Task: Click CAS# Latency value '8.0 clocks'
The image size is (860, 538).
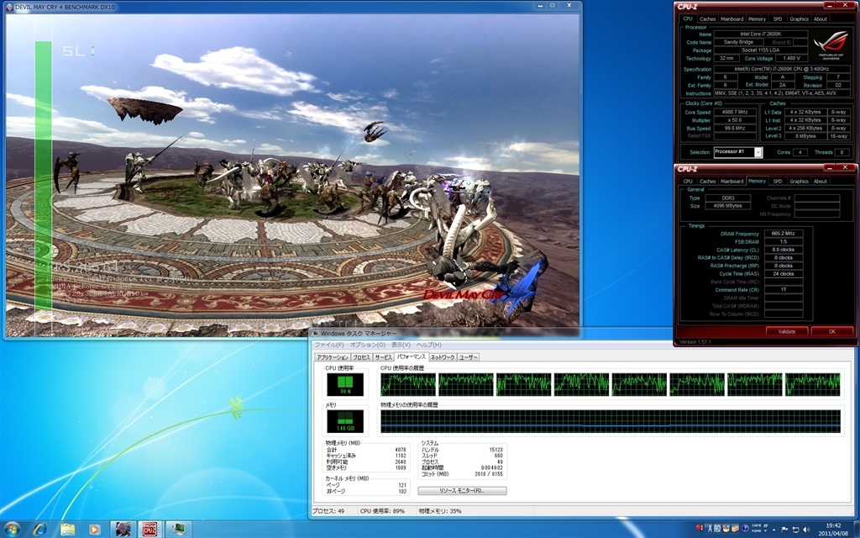Action: [x=784, y=249]
